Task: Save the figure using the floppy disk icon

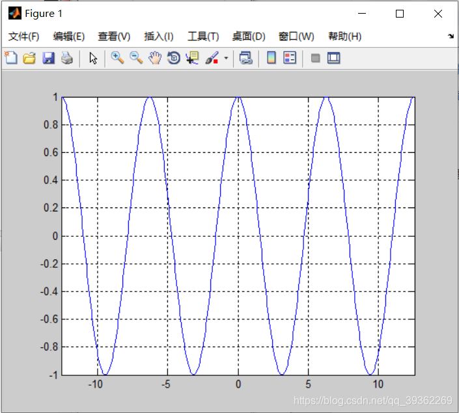Action: click(48, 58)
